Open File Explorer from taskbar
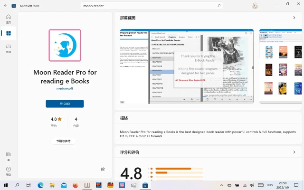This screenshot has height=190, width=304. click(x=52, y=185)
